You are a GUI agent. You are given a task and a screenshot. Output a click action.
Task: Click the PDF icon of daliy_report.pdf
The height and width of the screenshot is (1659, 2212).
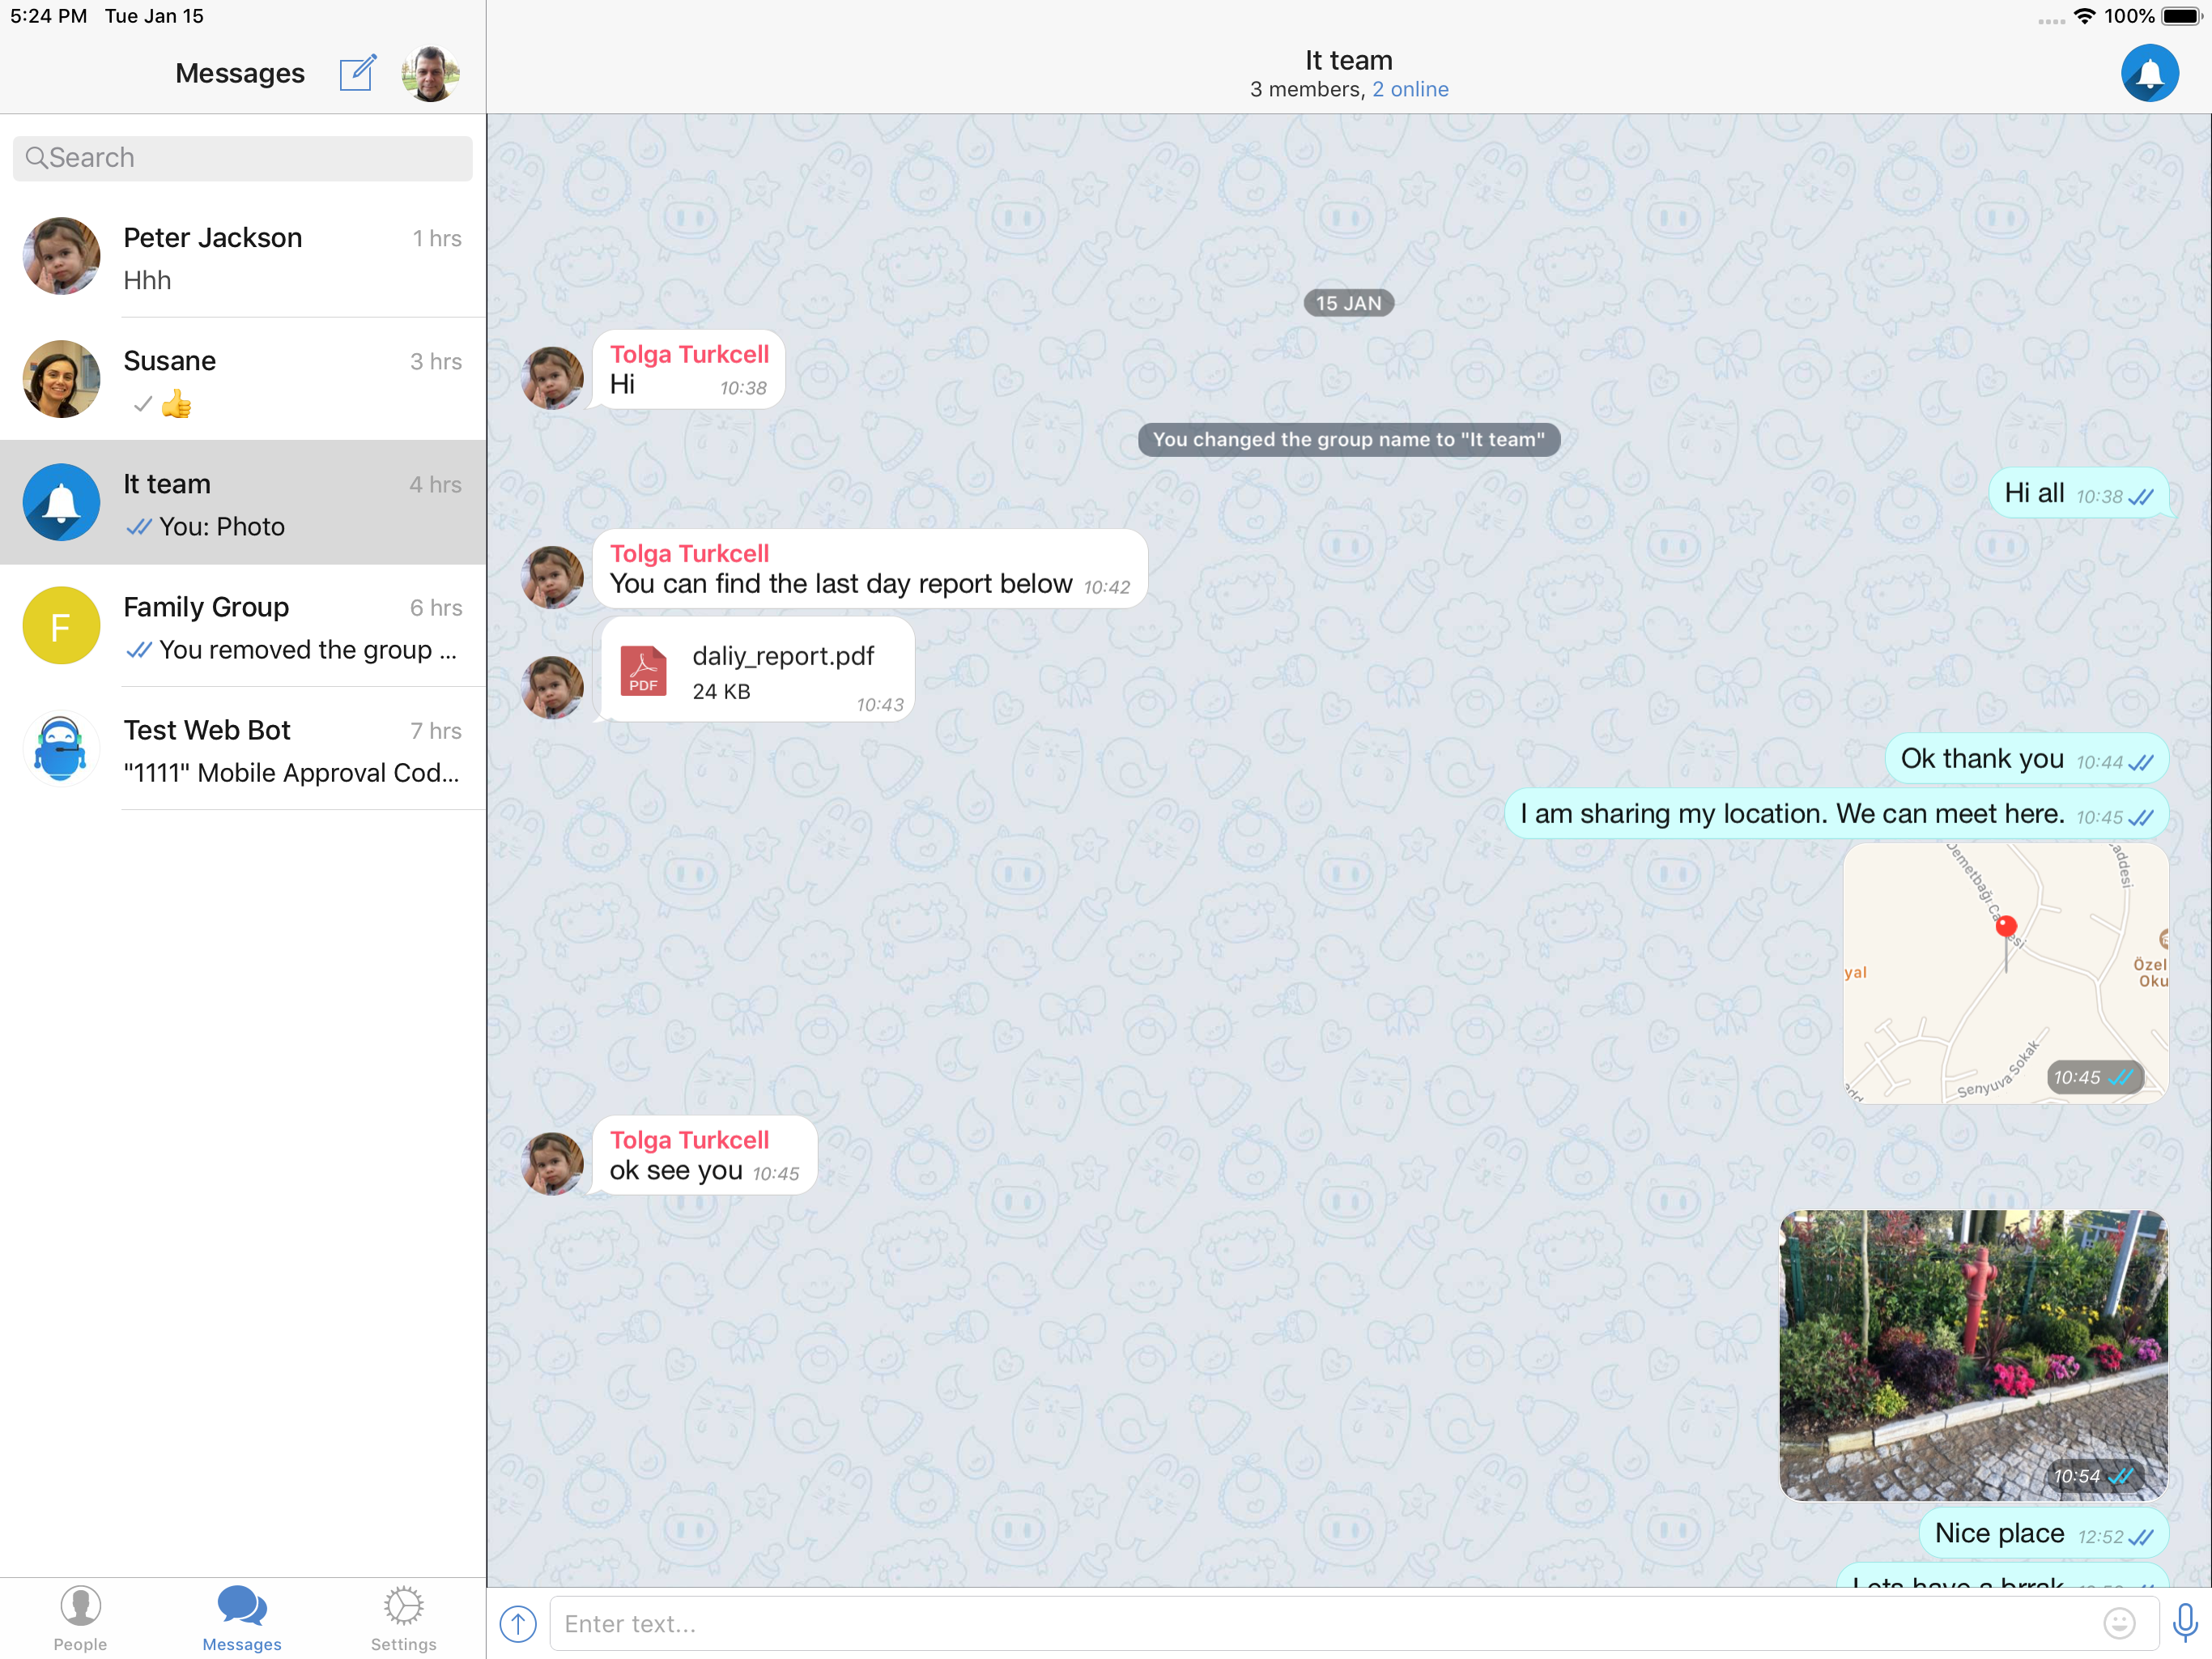coord(643,671)
